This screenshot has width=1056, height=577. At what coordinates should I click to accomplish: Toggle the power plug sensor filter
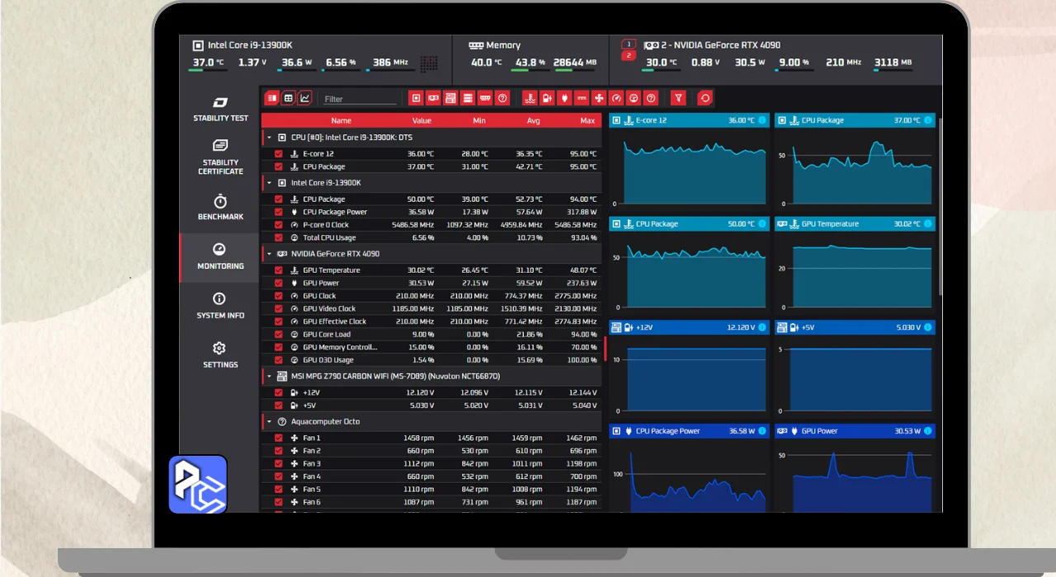click(564, 98)
